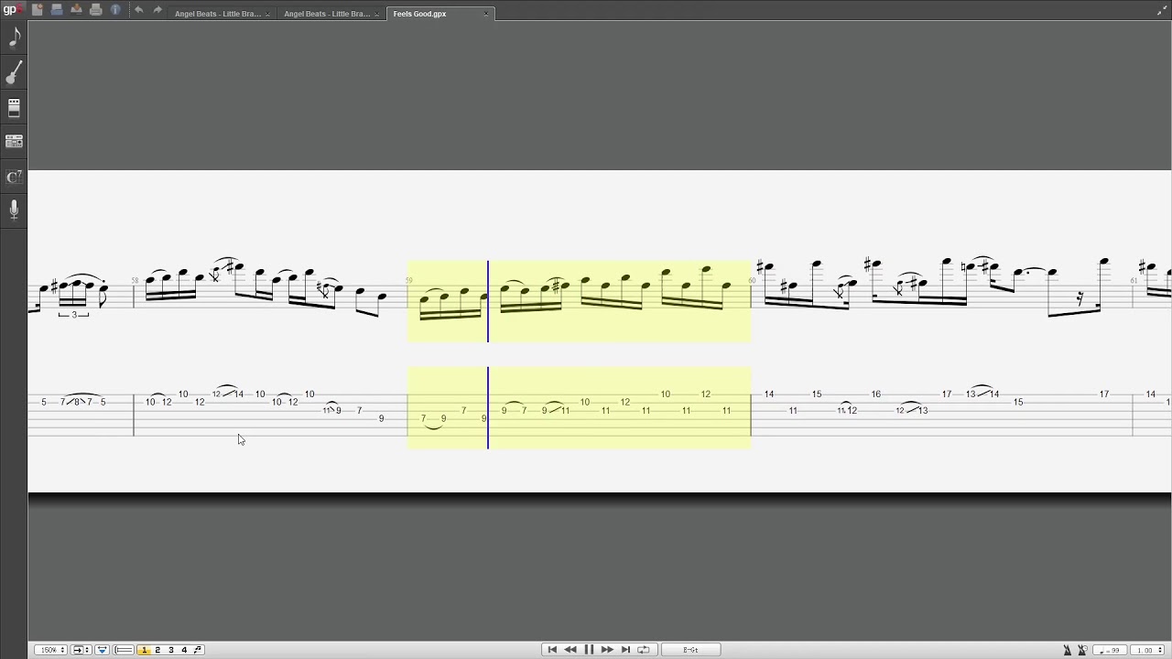Skip forward to next bar

[607, 650]
